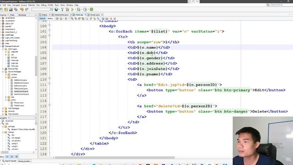The image size is (293, 165).
Task: Open dropdown arrow beside the globe icon
Action: [x=59, y=10]
